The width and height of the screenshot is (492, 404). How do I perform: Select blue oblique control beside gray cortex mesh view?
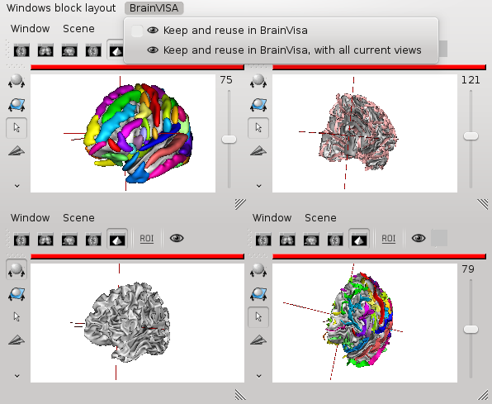(17, 294)
